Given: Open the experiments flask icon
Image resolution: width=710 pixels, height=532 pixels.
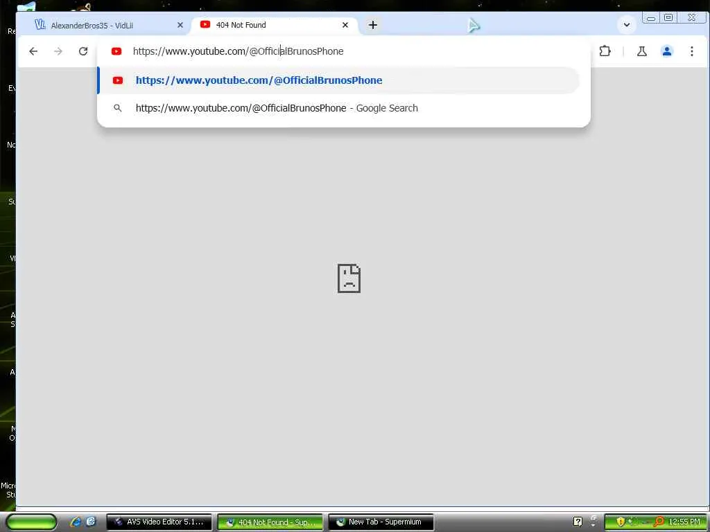Looking at the screenshot, I should click(x=641, y=51).
